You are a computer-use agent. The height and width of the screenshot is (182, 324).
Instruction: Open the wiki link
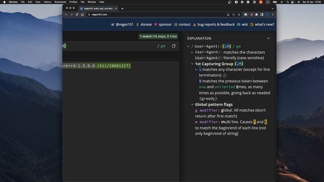[242, 24]
